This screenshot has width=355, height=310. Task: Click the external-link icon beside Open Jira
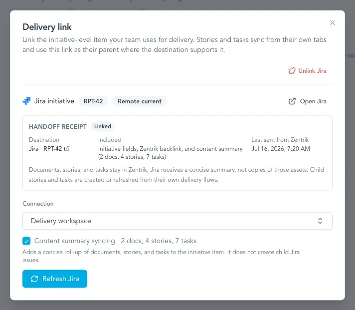(x=292, y=101)
